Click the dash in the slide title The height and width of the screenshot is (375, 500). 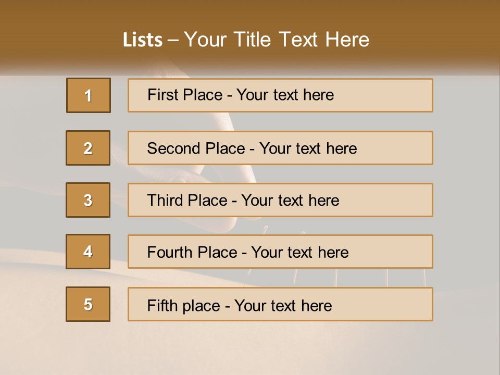click(x=173, y=40)
